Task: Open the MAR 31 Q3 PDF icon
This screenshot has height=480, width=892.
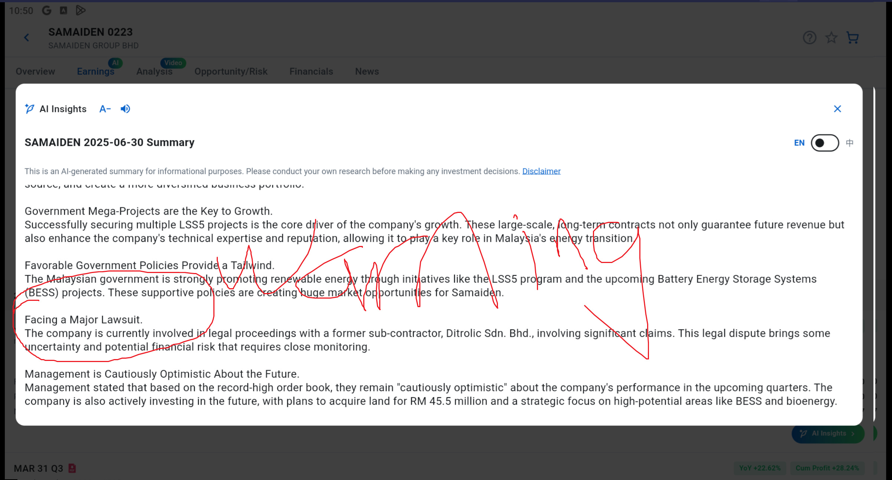Action: 72,468
